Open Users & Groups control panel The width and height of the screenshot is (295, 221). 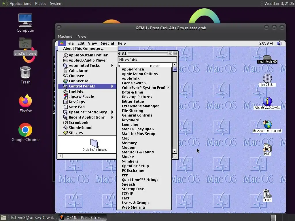(x=144, y=203)
